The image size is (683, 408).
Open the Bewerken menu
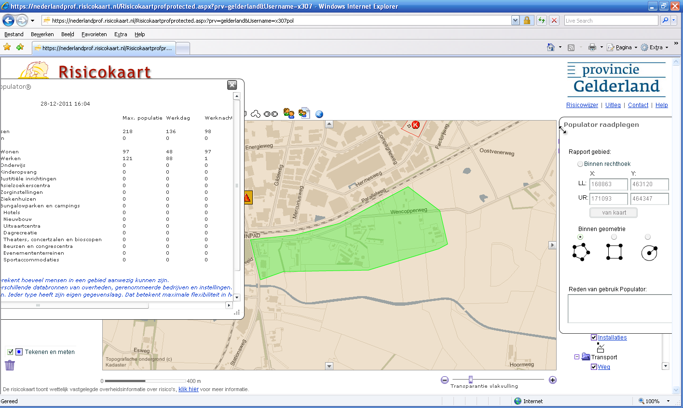[x=42, y=34]
